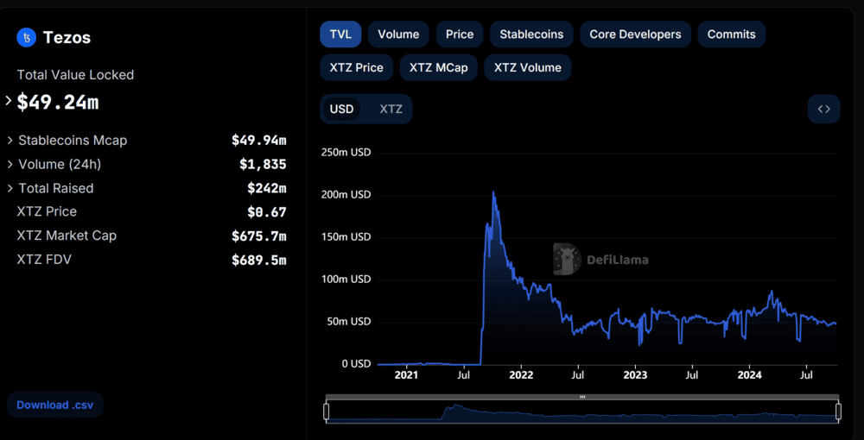Click the Tezos logo icon

pyautogui.click(x=27, y=37)
